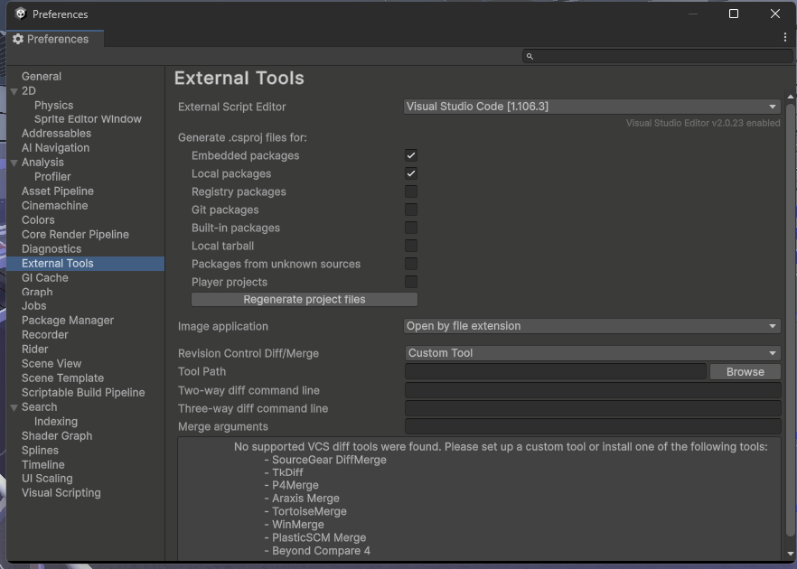Screen dimensions: 797x569
Task: Enable Registry packages
Action: pos(411,191)
